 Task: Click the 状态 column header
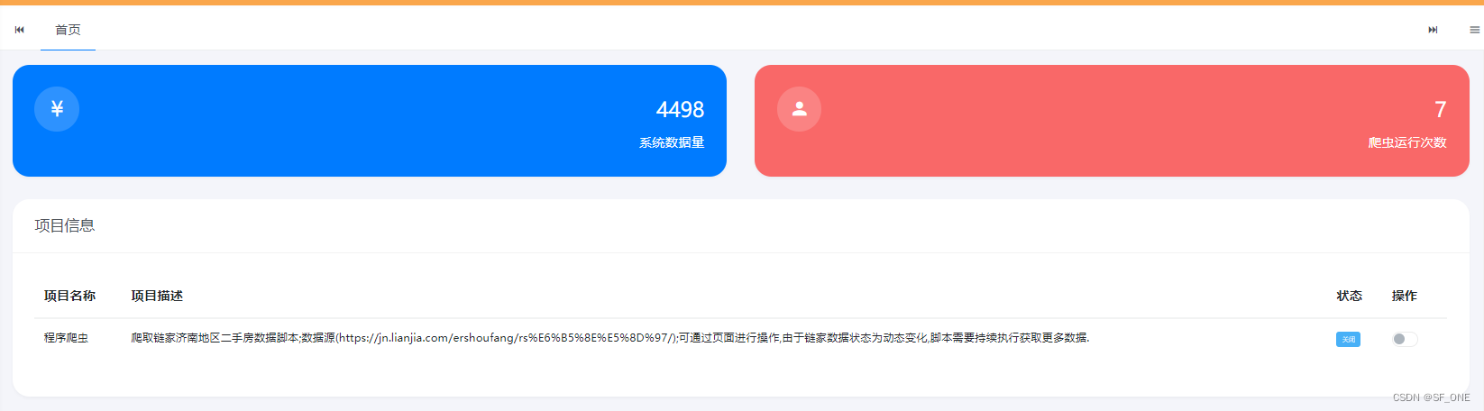tap(1350, 296)
